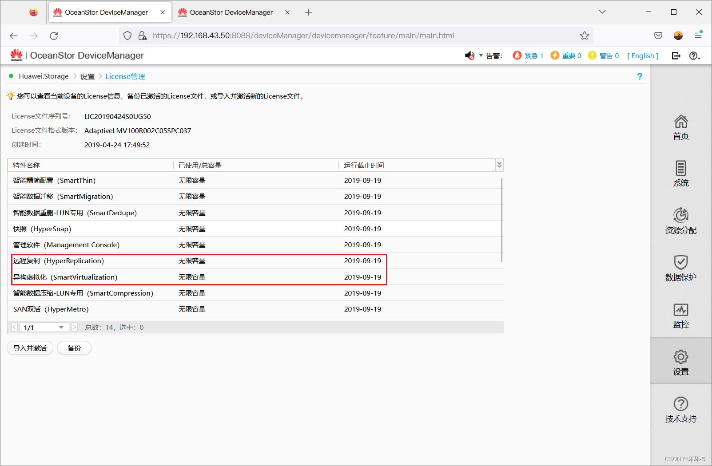
Task: Mute the alarm sound speaker icon
Action: 469,55
